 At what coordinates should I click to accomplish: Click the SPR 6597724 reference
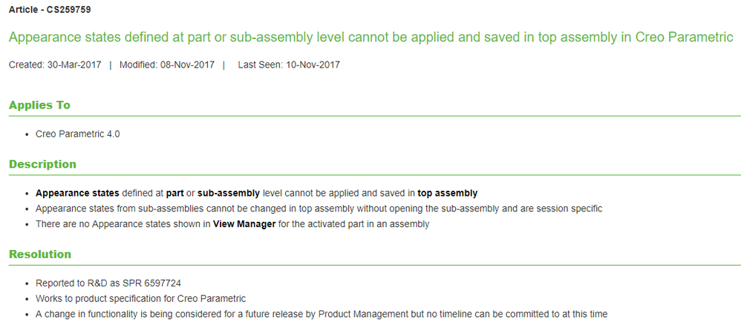[154, 283]
